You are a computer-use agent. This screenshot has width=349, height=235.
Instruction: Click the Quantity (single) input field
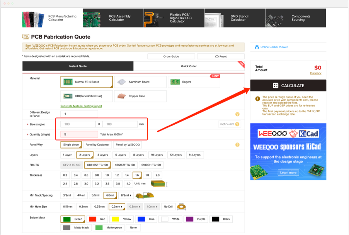coord(79,134)
